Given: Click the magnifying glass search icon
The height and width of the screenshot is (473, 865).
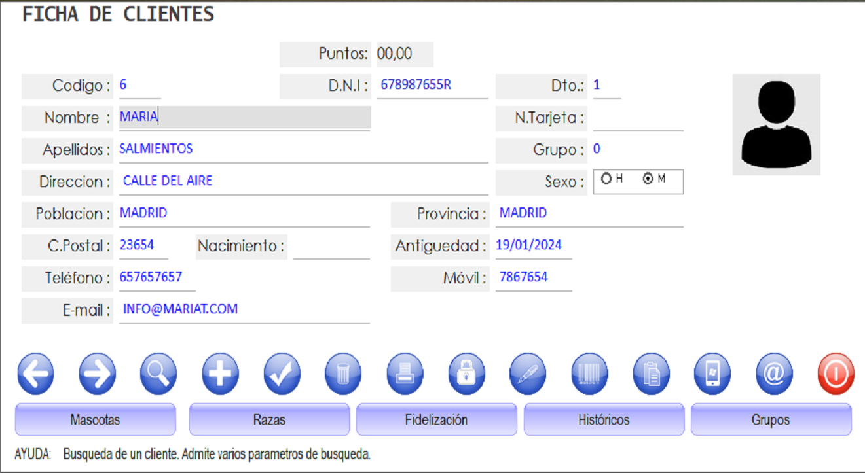Looking at the screenshot, I should pos(158,374).
